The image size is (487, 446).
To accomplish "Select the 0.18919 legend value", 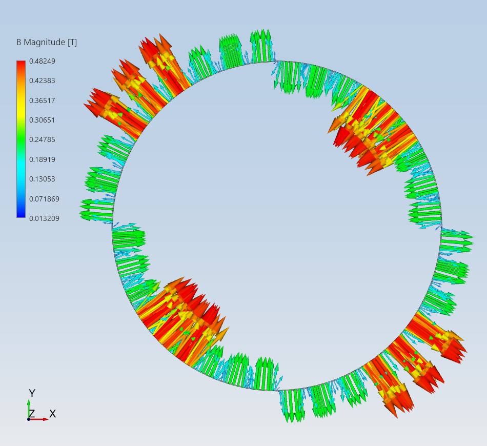I will pos(42,159).
